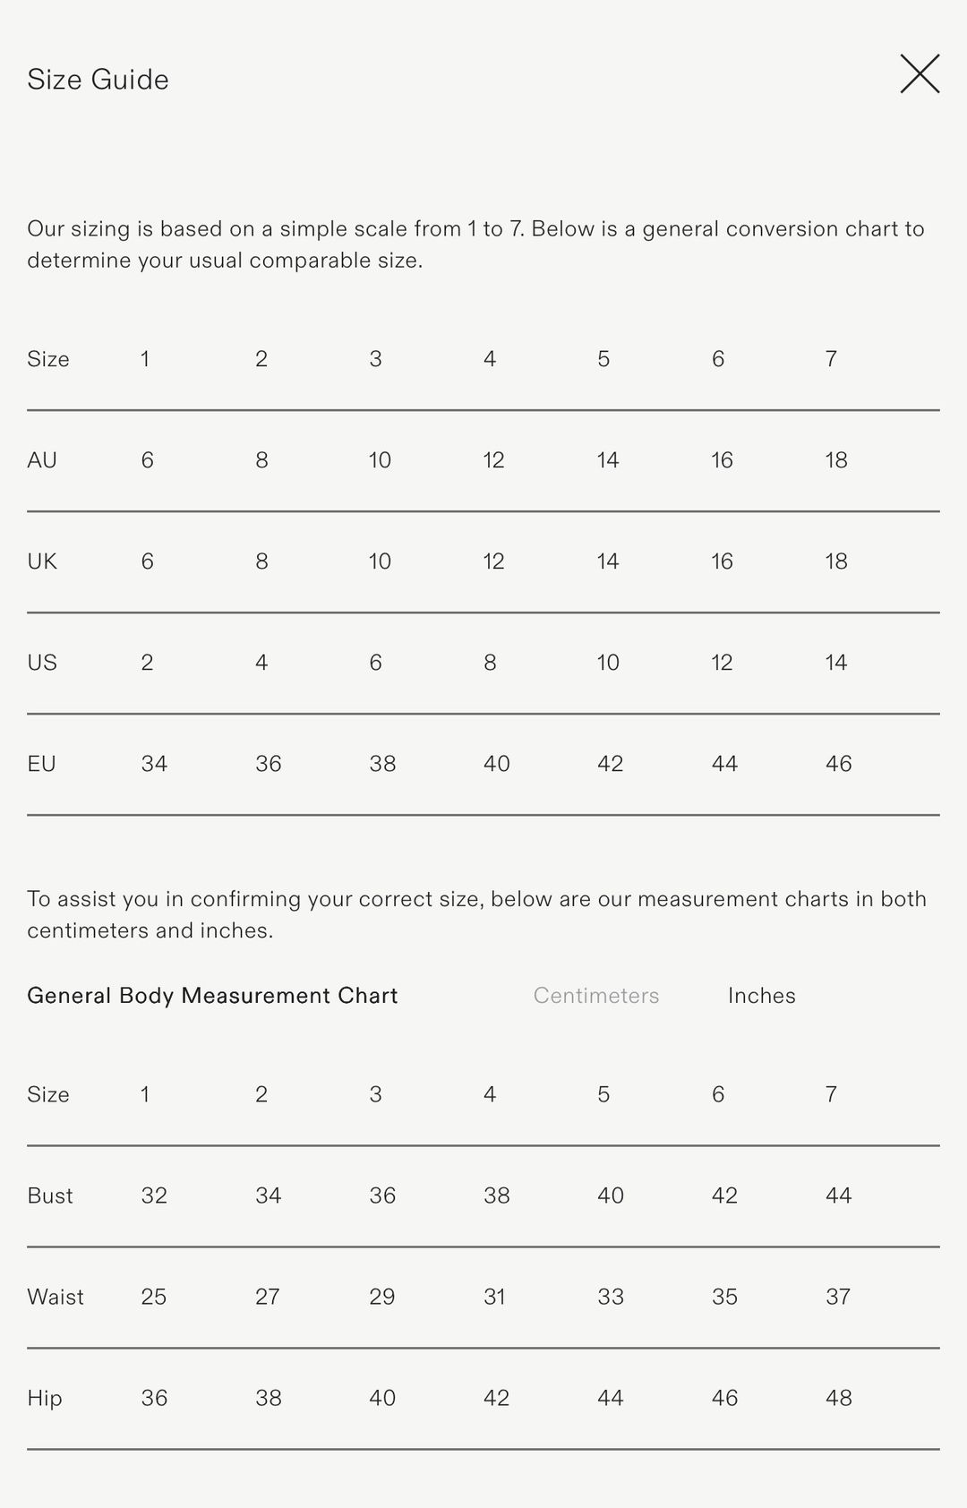This screenshot has width=967, height=1508.
Task: Select EU row label in conversion chart
Action: click(x=42, y=764)
